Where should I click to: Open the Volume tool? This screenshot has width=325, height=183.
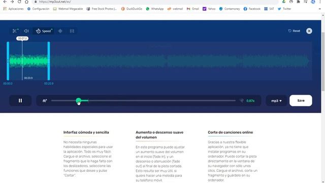pos(26,31)
